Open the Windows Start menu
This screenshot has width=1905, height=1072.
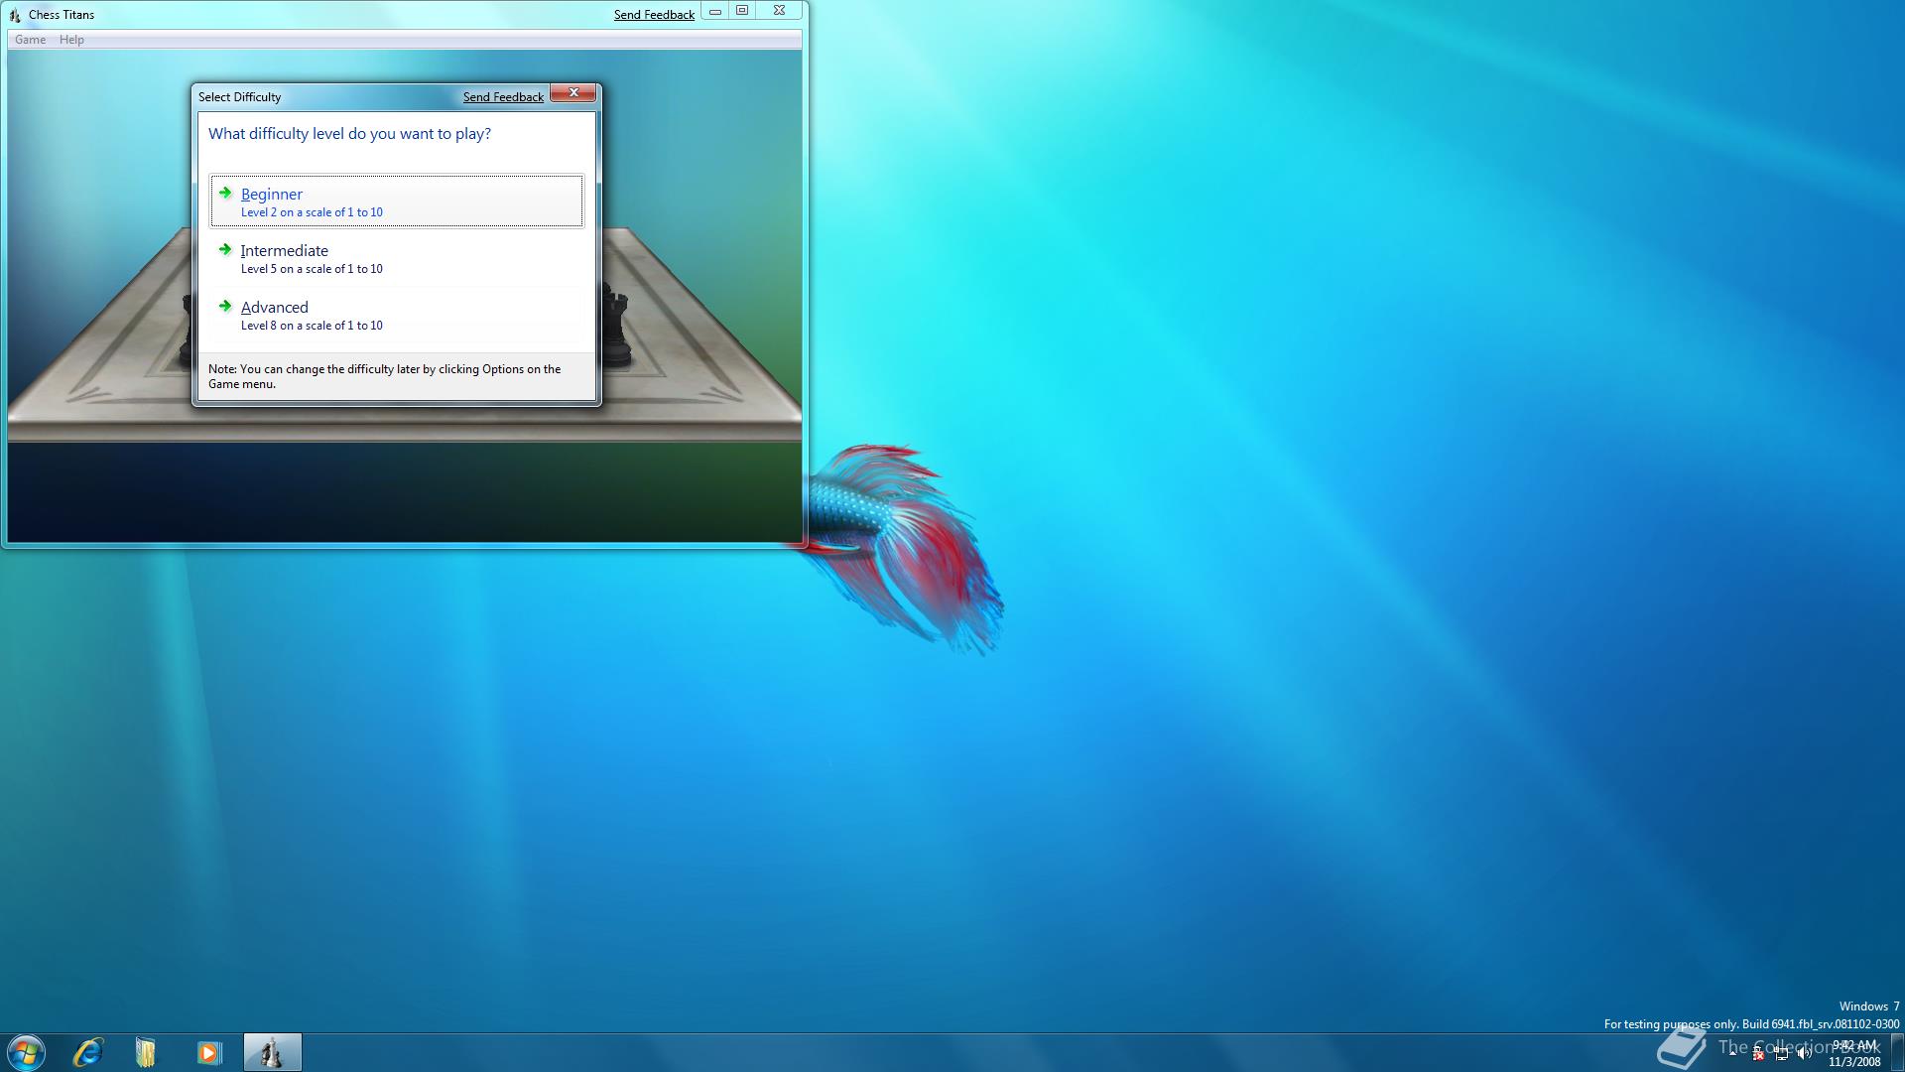[26, 1052]
